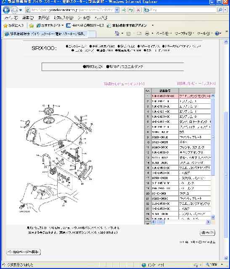Select row 16 part name バルブ
Image resolution: width=230 pixels, height=269 pixels.
[x=185, y=173]
